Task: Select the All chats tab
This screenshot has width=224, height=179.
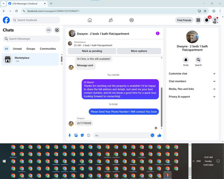Action: [x=6, y=49]
